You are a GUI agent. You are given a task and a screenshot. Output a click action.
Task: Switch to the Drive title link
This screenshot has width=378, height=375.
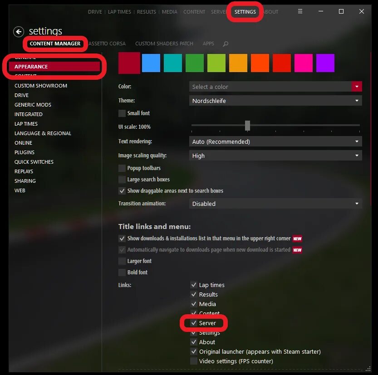coord(95,12)
